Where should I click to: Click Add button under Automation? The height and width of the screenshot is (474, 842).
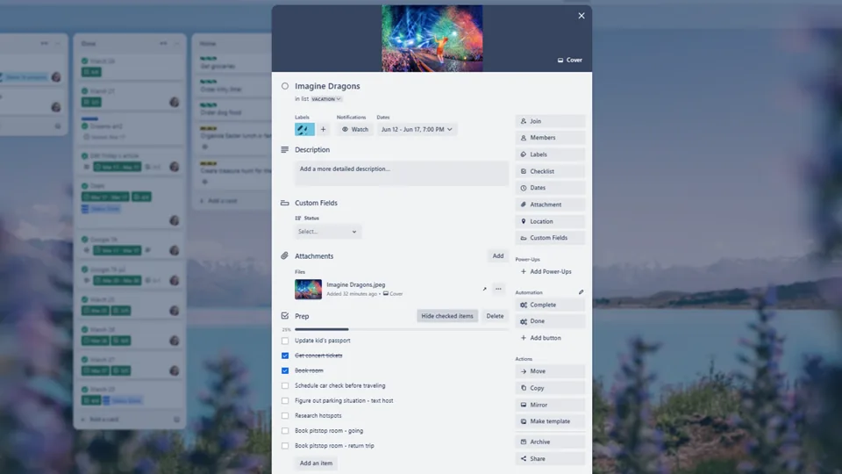point(550,337)
